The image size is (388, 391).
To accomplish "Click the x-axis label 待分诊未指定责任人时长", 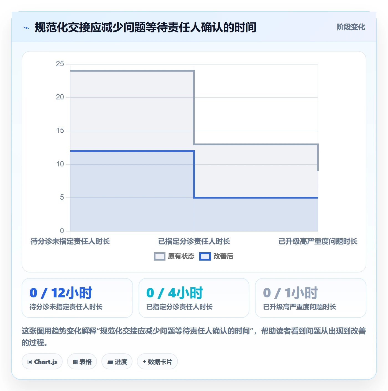I will click(70, 241).
